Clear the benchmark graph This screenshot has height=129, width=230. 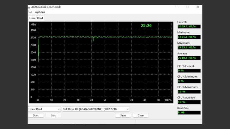pos(141,115)
